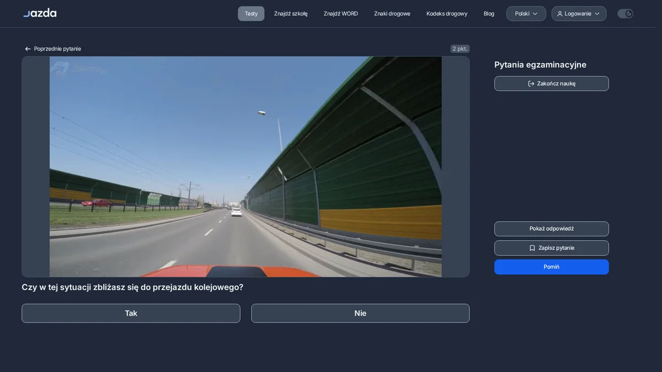Reveal answer with Pokaż odpowiedź
The width and height of the screenshot is (662, 372).
point(552,229)
